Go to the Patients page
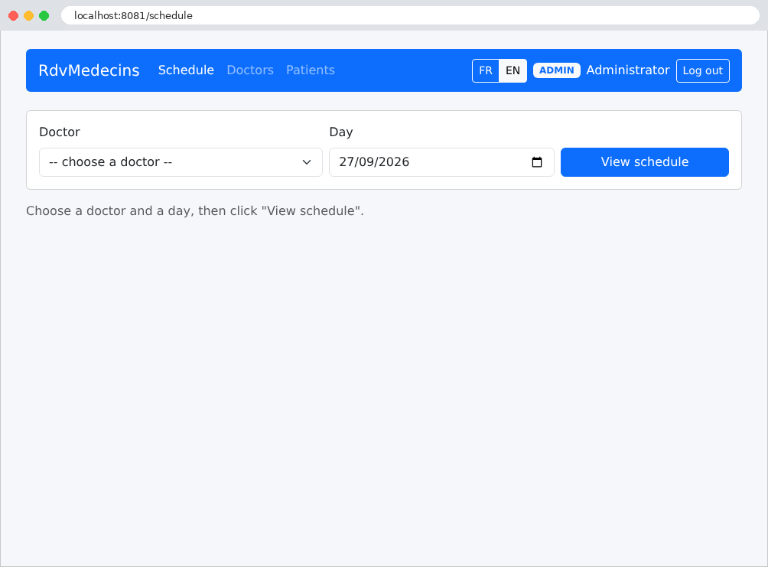Image resolution: width=768 pixels, height=567 pixels. 311,70
